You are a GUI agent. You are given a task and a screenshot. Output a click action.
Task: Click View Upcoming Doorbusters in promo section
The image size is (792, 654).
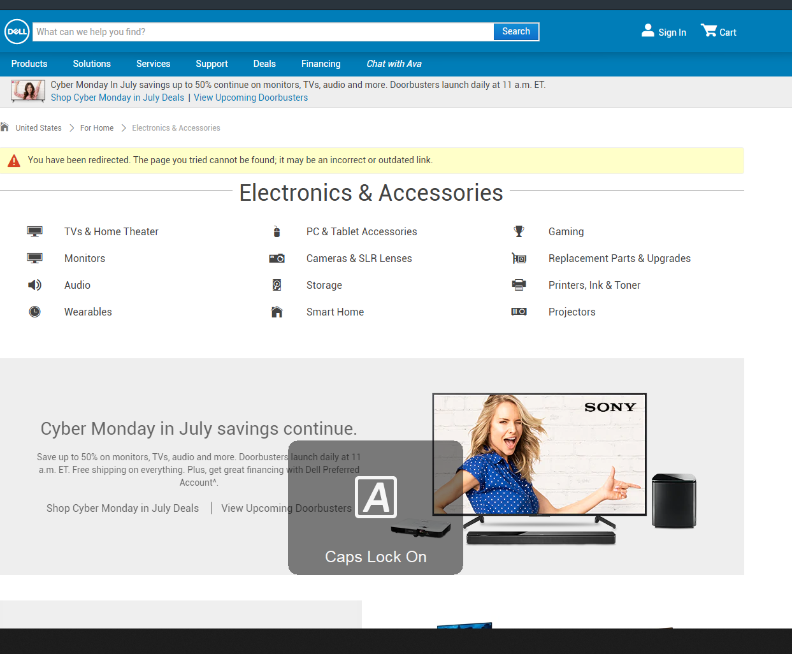click(x=286, y=508)
